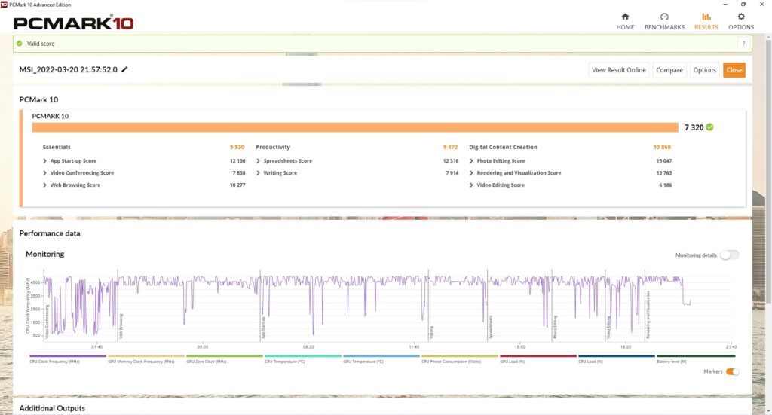Open the Benchmarks gauge icon
The width and height of the screenshot is (772, 415).
(664, 17)
